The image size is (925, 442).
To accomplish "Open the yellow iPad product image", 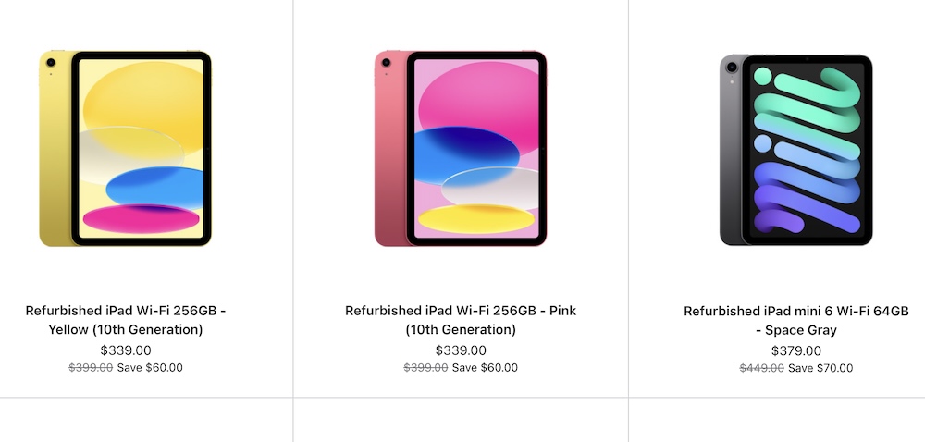I will [125, 148].
